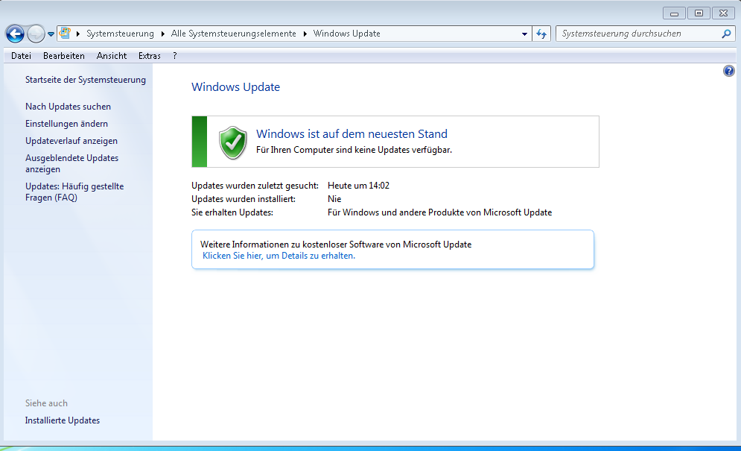The image size is (741, 451).
Task: Click Für Windows und andere Produkte von Microsoft Update
Action: (439, 212)
